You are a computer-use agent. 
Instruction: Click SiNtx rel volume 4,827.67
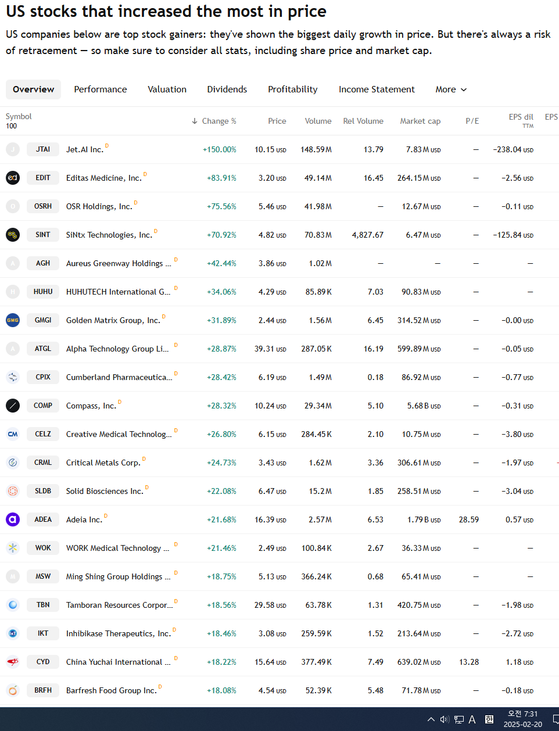[x=368, y=235]
